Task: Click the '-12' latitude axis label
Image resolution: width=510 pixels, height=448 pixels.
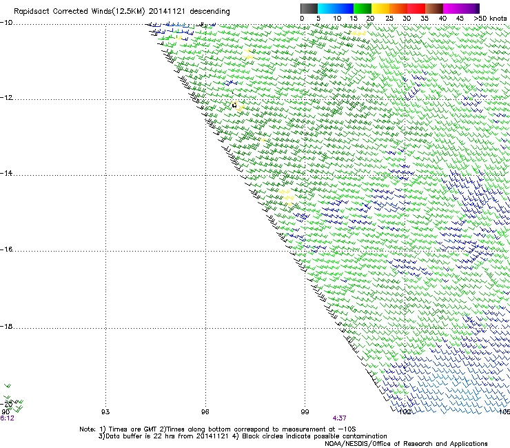Action: pos(6,98)
